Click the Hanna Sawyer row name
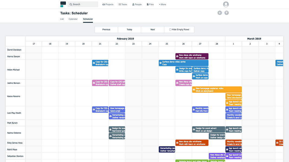 pos(14,56)
